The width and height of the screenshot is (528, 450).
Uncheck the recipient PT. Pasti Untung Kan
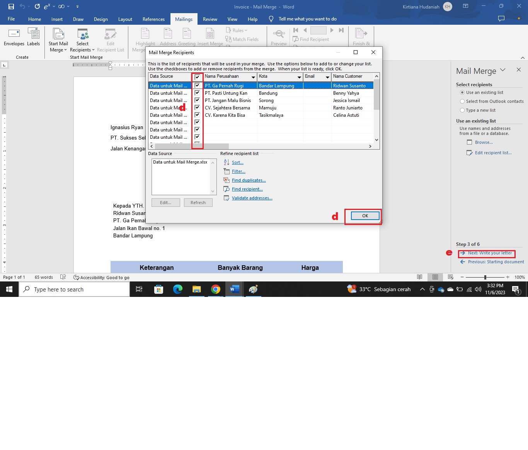[x=198, y=93]
